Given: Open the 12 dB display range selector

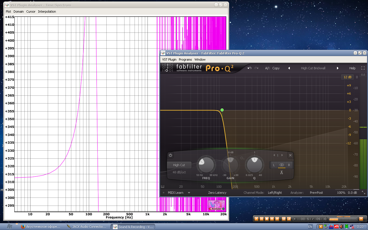Looking at the screenshot, I should pos(348,77).
